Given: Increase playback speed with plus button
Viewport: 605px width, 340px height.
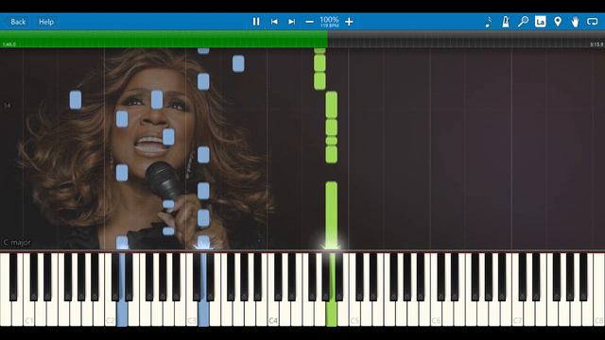Looking at the screenshot, I should coord(349,22).
